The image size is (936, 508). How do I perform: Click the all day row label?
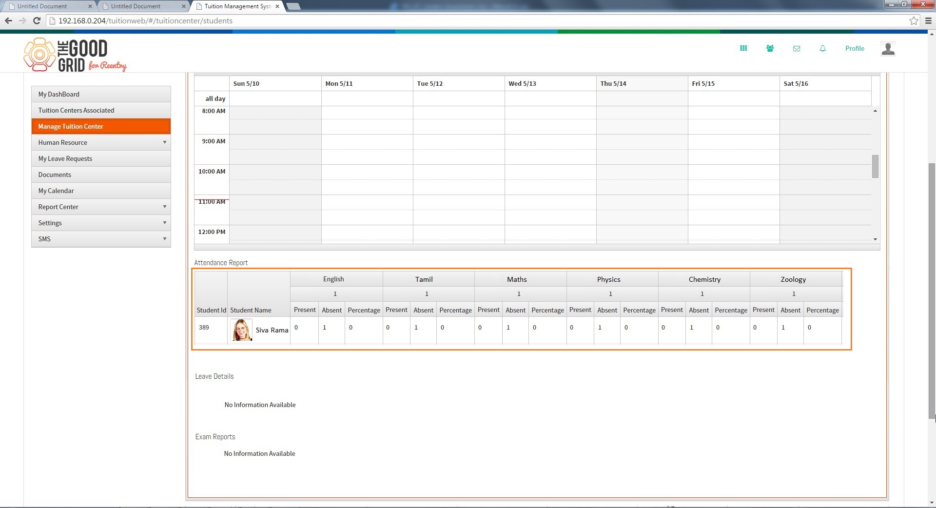215,98
